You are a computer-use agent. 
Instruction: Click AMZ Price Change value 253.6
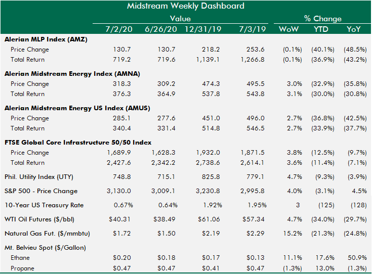pos(255,50)
